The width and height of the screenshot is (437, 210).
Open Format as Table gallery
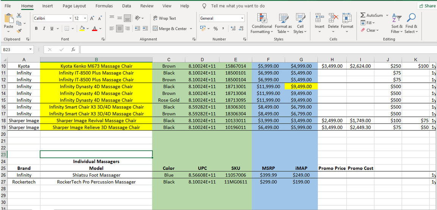[284, 23]
